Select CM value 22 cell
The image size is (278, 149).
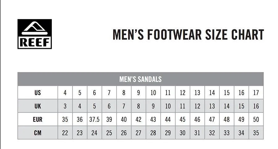65,133
